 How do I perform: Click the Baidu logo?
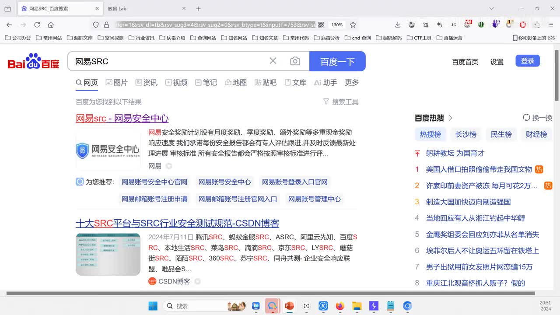(34, 61)
